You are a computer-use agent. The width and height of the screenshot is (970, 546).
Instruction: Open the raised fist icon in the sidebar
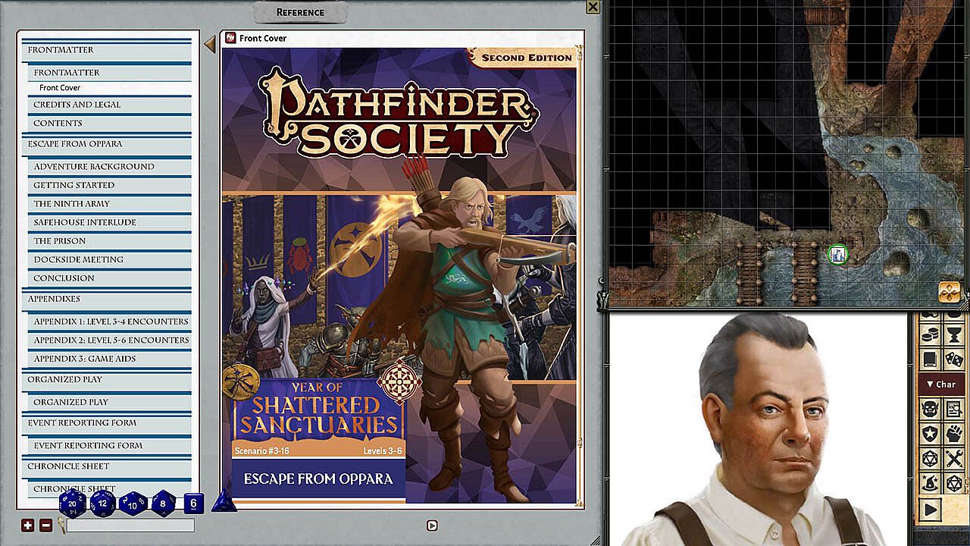tap(955, 434)
